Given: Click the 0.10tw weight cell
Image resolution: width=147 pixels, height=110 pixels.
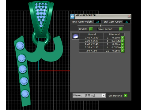Looking at the screenshot, I should point(116,38).
